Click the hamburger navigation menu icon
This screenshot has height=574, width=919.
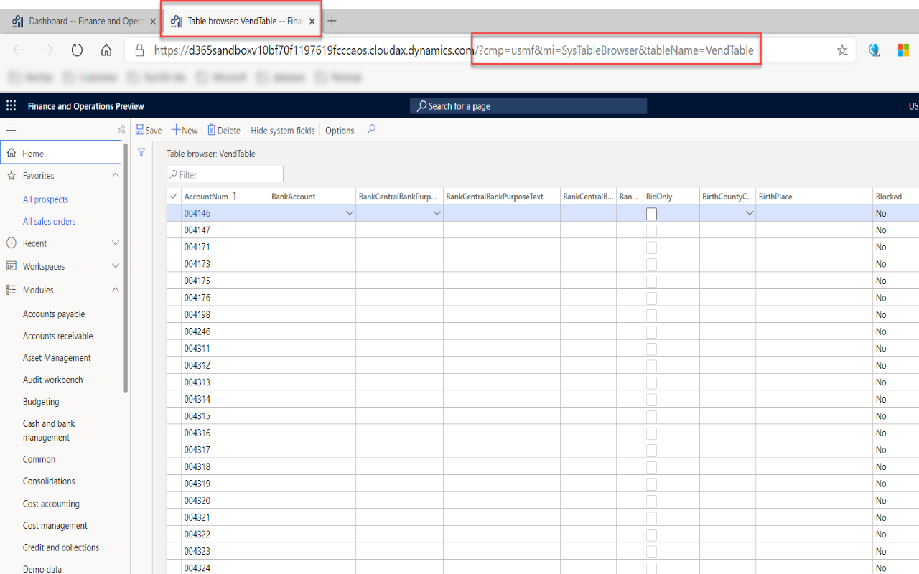[x=11, y=130]
